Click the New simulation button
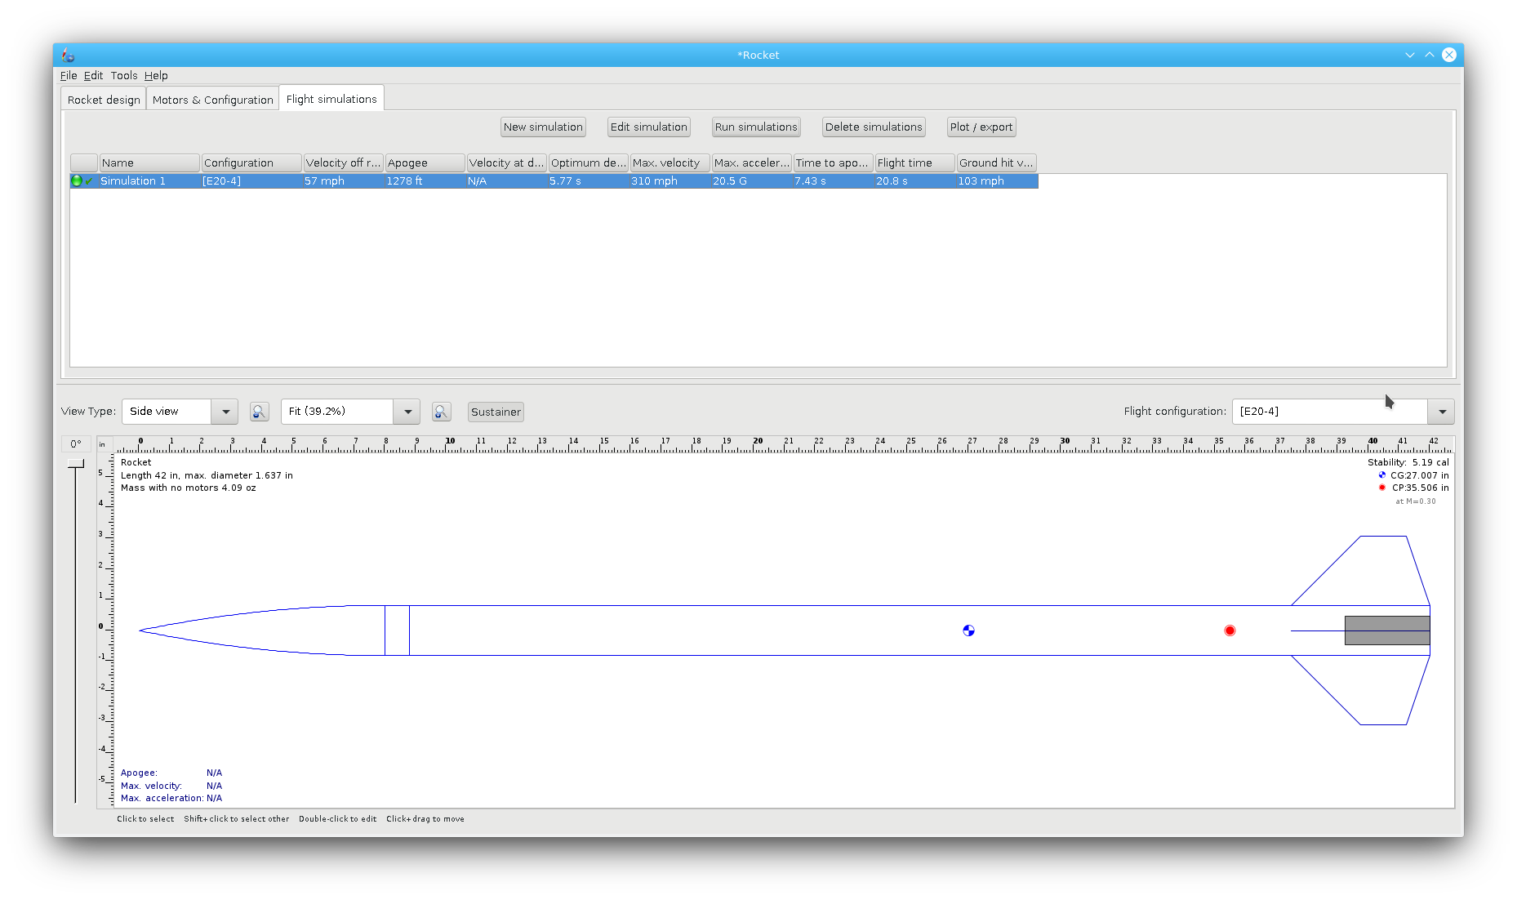The image size is (1517, 900). click(542, 127)
